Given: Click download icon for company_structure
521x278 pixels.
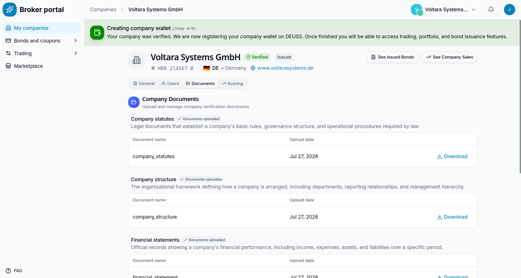Looking at the screenshot, I should point(439,217).
